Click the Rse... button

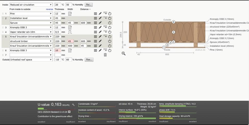click(89, 60)
